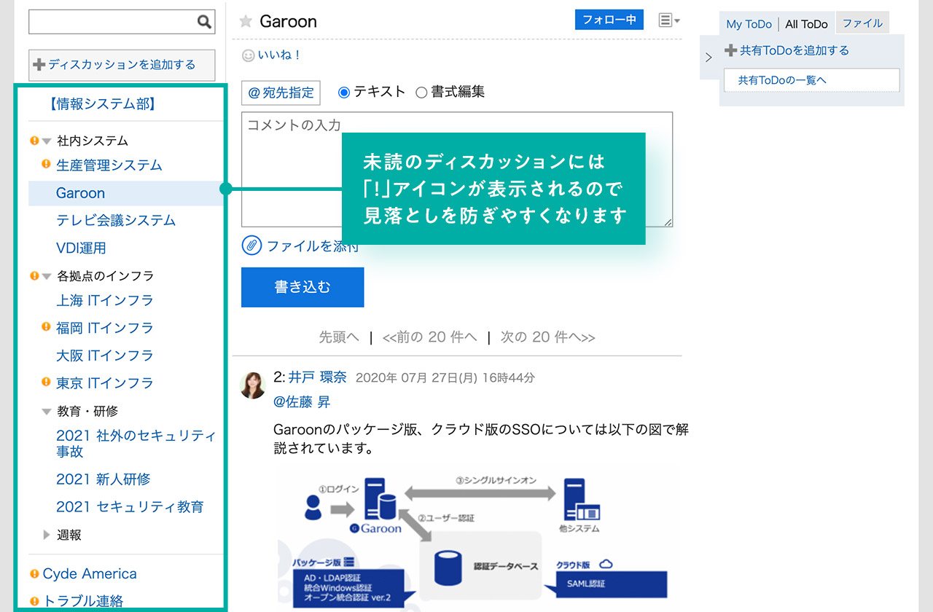Click the unread icon beside Cyde America
The image size is (933, 612).
pyautogui.click(x=34, y=573)
